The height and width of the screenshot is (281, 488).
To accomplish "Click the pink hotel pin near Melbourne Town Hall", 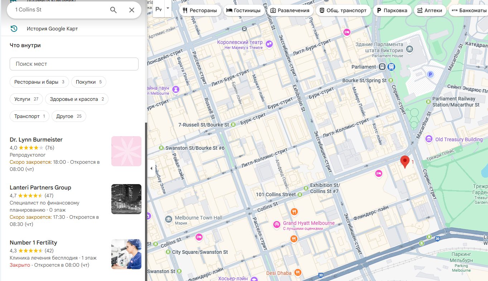I will click(199, 237).
